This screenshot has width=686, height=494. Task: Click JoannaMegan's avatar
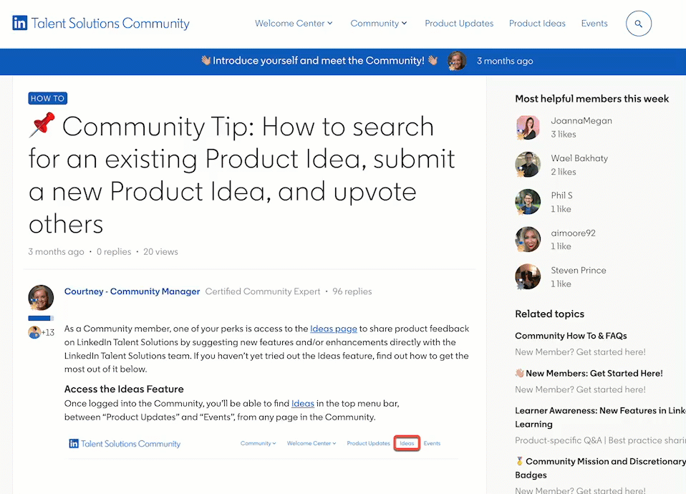(x=528, y=127)
